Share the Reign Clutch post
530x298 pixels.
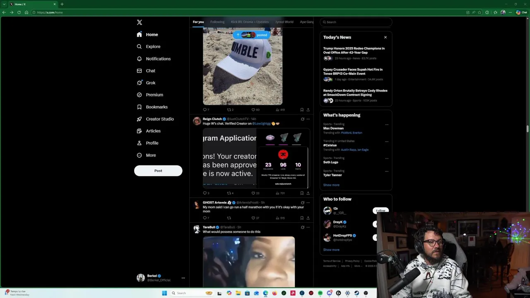pyautogui.click(x=308, y=193)
